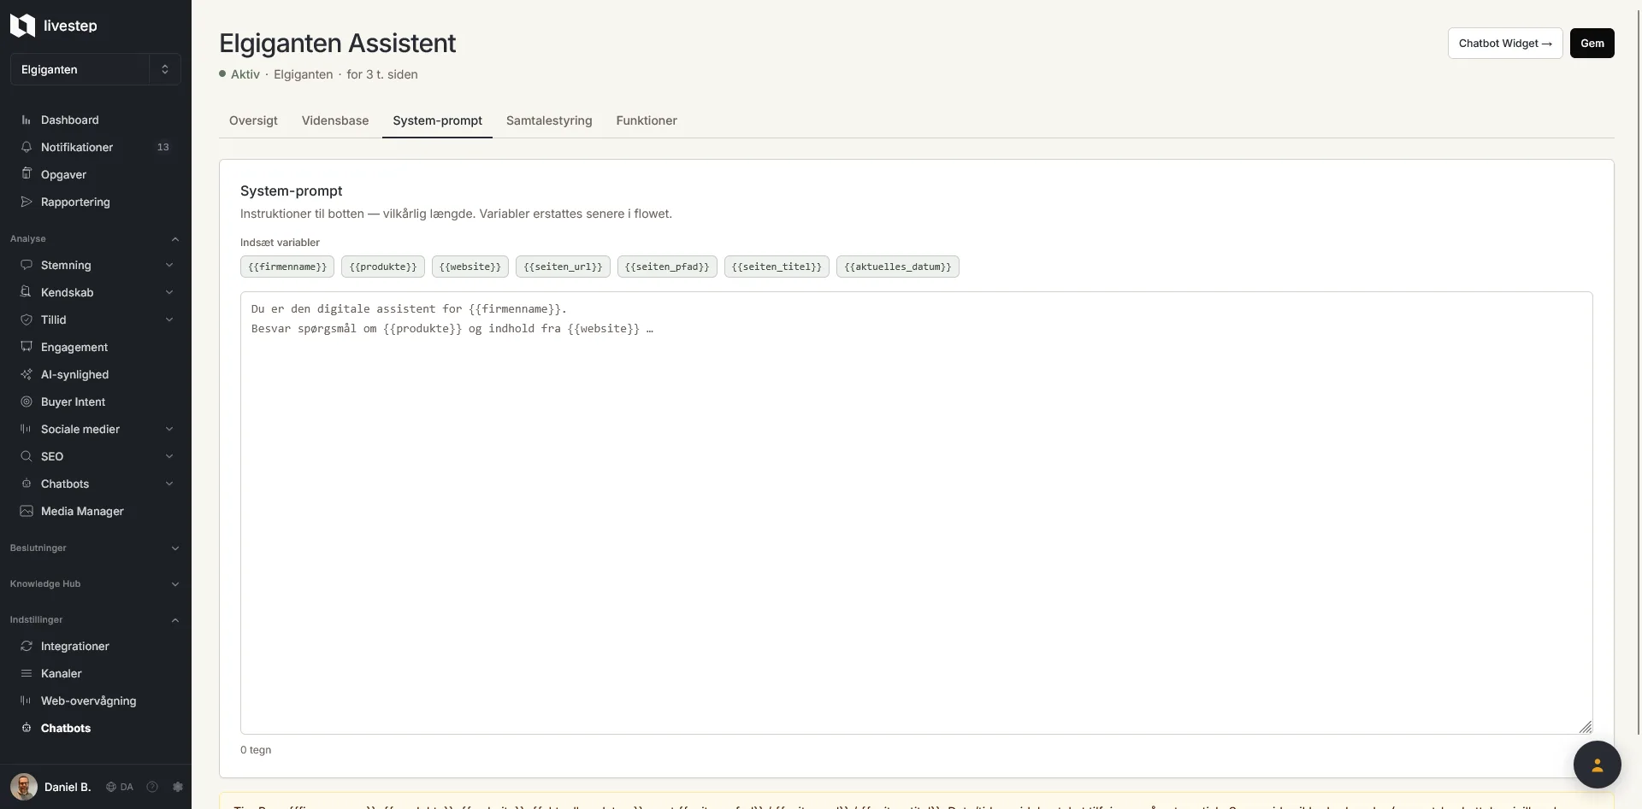Open Media Manager in the sidebar
The height and width of the screenshot is (809, 1642).
coord(96,511)
